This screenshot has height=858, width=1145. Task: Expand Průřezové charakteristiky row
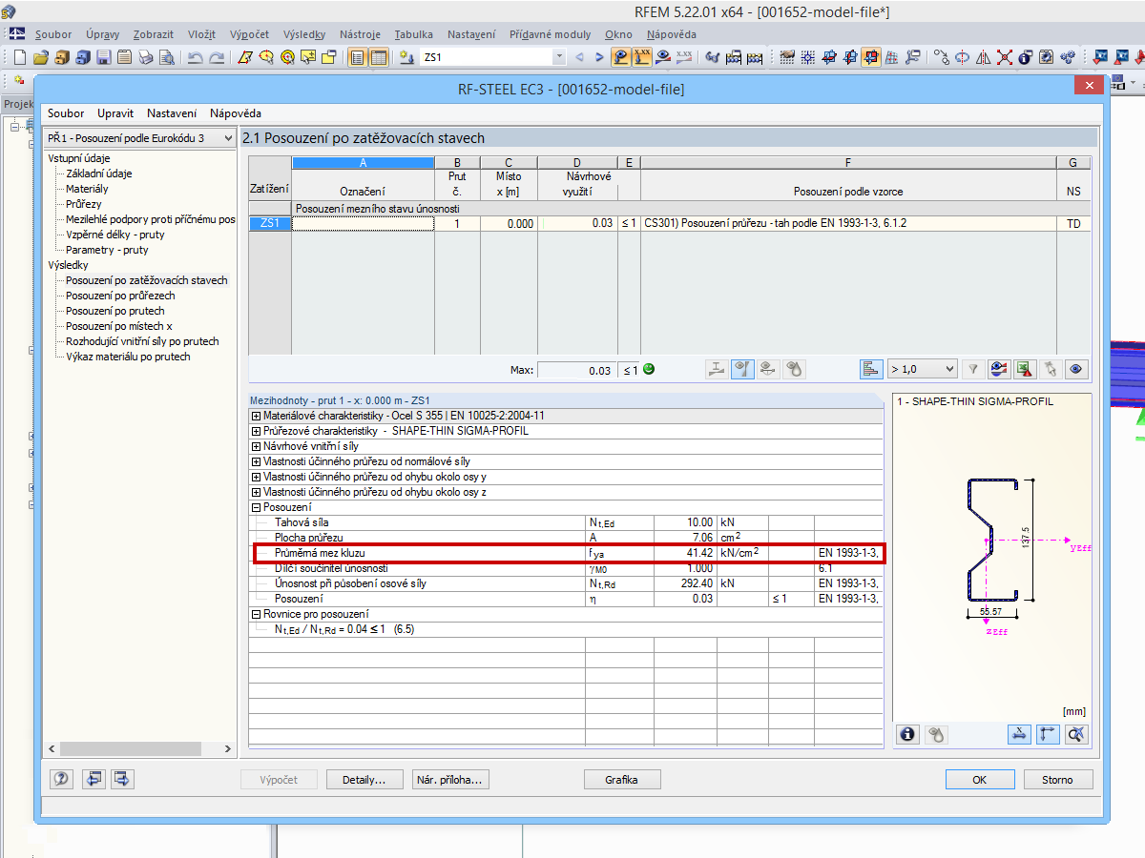(x=256, y=431)
